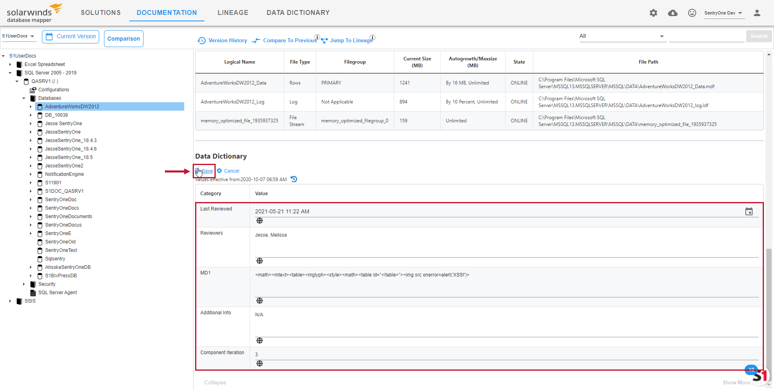Click the globe icon under Component Iteration
The width and height of the screenshot is (774, 390).
pyautogui.click(x=260, y=363)
